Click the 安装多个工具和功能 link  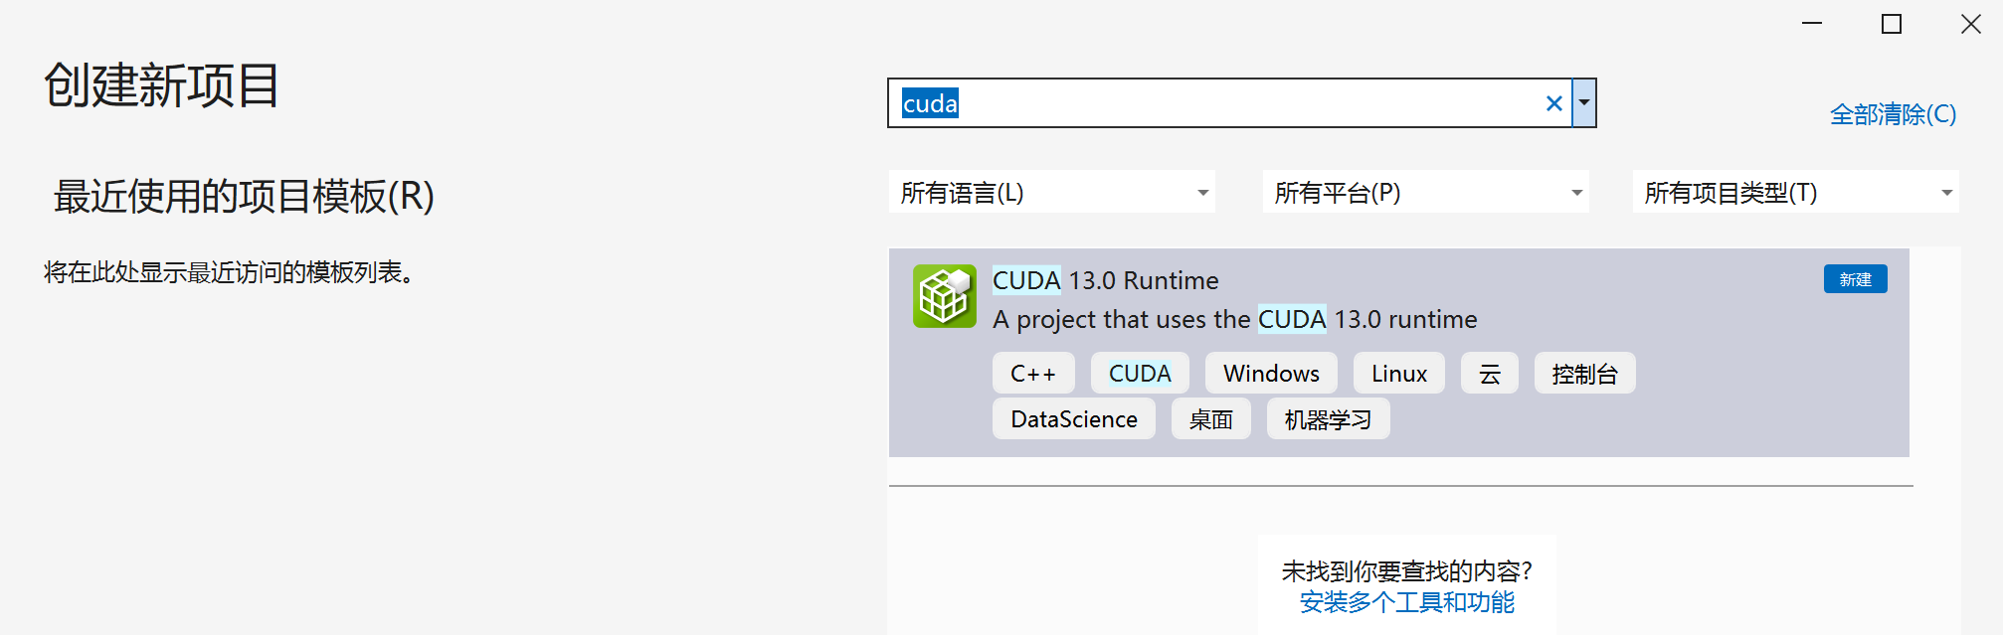[x=1405, y=602]
